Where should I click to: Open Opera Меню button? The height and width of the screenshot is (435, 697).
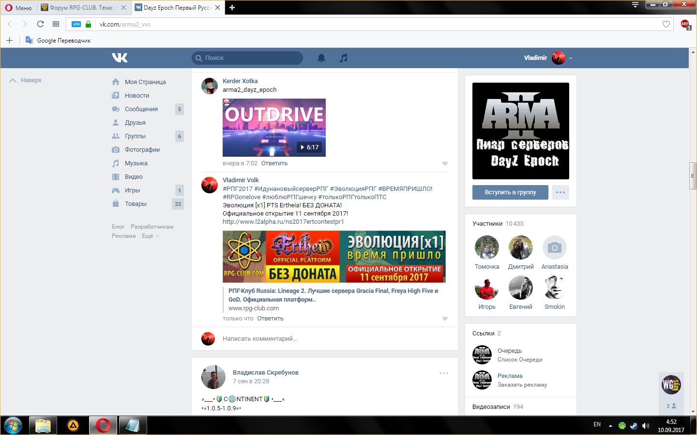coord(18,8)
